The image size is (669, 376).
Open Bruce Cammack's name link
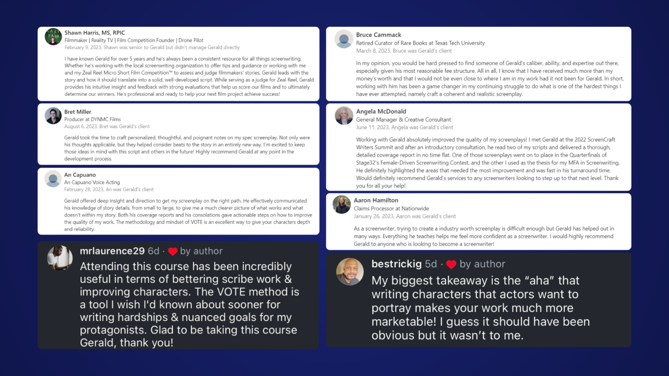[379, 35]
